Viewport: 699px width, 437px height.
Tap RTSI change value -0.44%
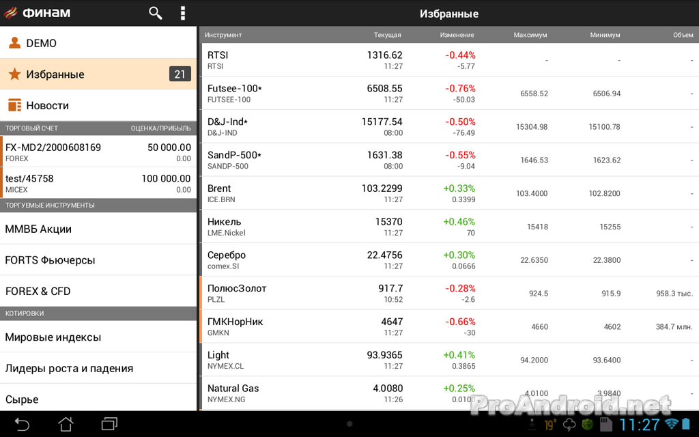[x=460, y=55]
